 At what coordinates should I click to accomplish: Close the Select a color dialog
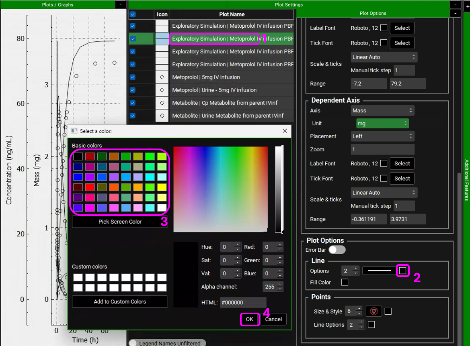coord(285,131)
